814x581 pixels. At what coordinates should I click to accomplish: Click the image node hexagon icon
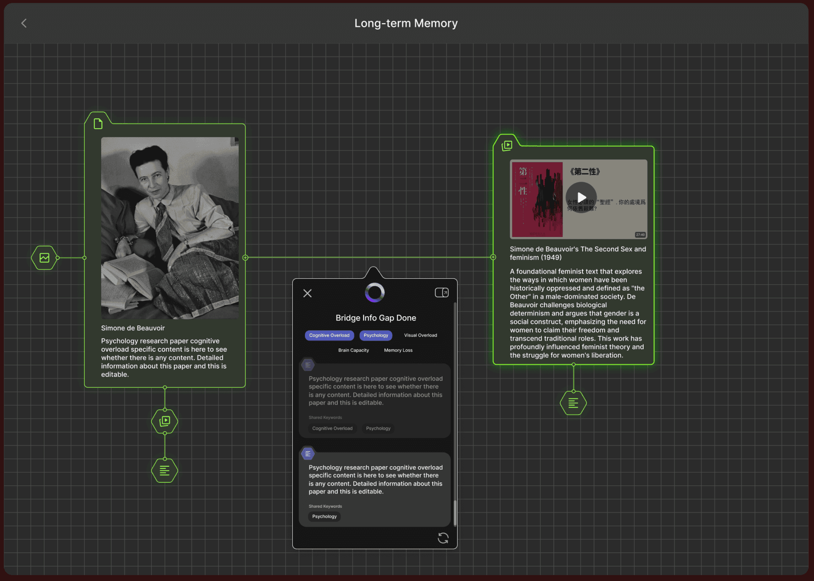pos(44,258)
